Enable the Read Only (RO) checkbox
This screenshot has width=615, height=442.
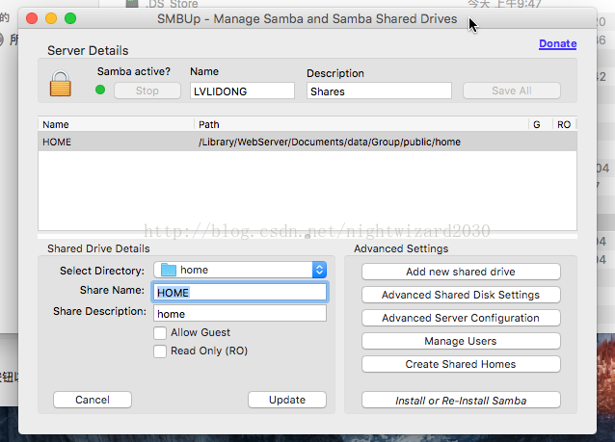click(160, 351)
